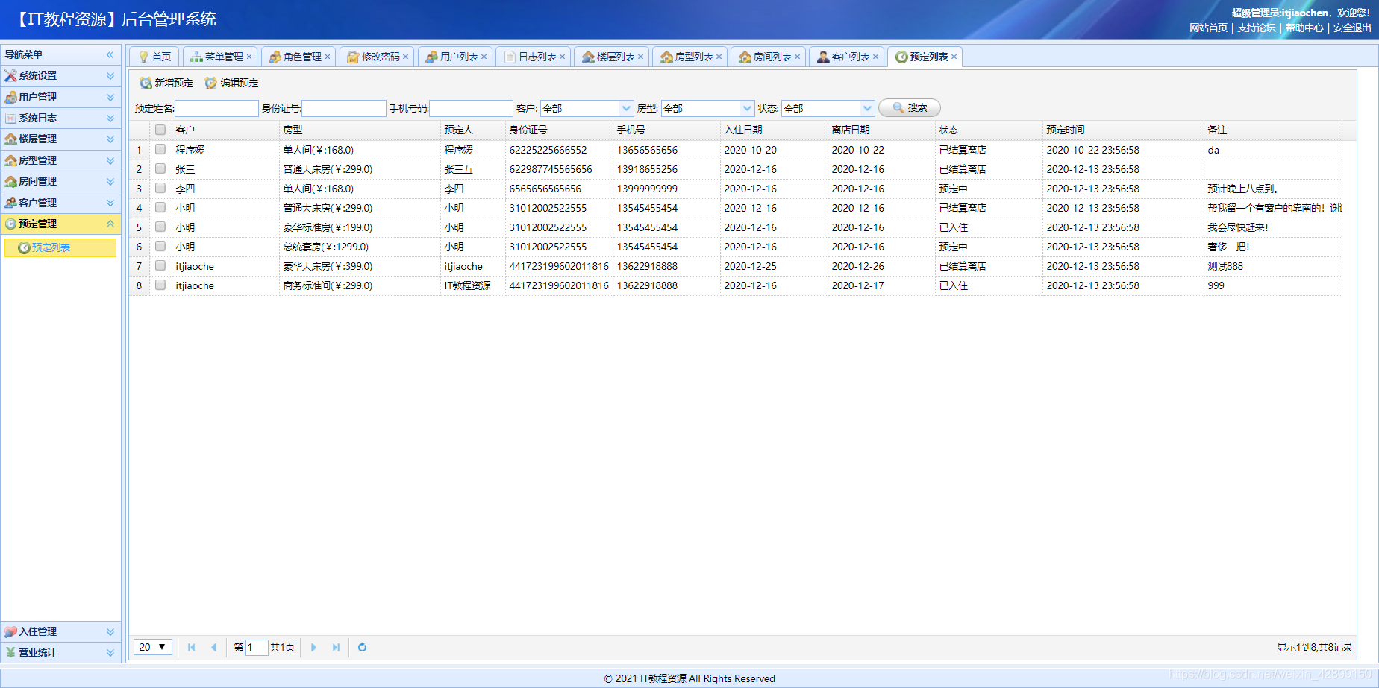1379x688 pixels.
Task: Check row 8 itjiaoche 商务标间
Action: tap(160, 285)
